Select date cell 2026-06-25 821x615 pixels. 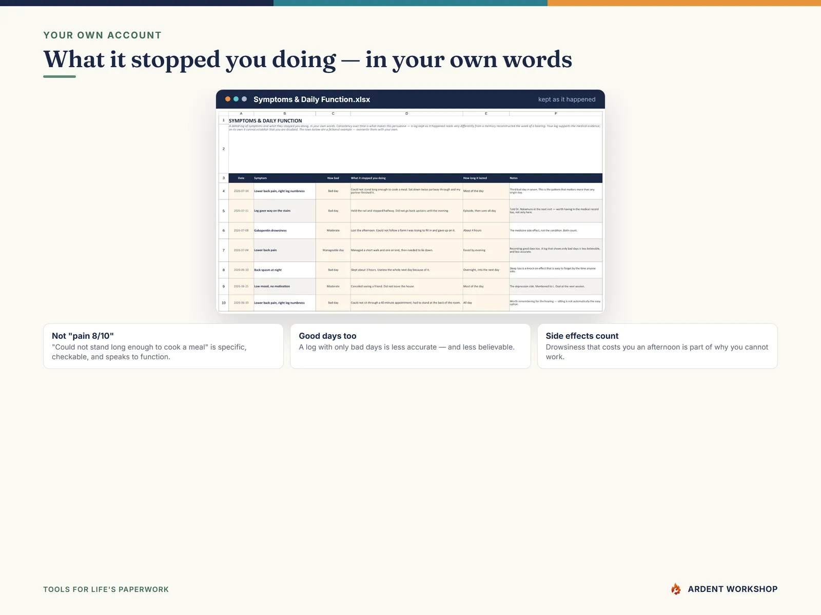pos(241,286)
